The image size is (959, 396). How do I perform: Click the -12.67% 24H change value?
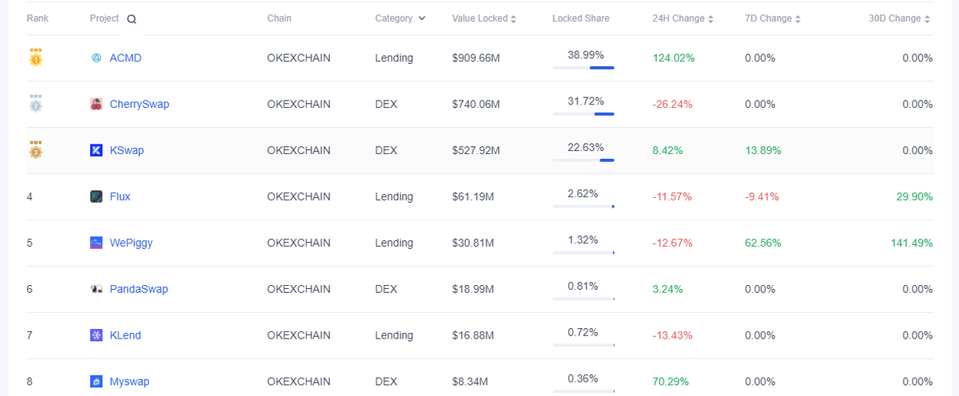click(672, 243)
